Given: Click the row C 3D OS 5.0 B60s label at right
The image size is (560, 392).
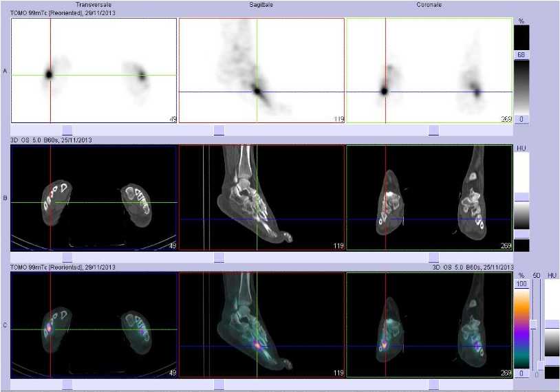Looking at the screenshot, I should click(473, 267).
